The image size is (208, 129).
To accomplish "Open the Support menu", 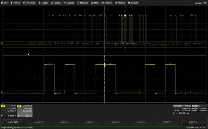I will 133,3.
